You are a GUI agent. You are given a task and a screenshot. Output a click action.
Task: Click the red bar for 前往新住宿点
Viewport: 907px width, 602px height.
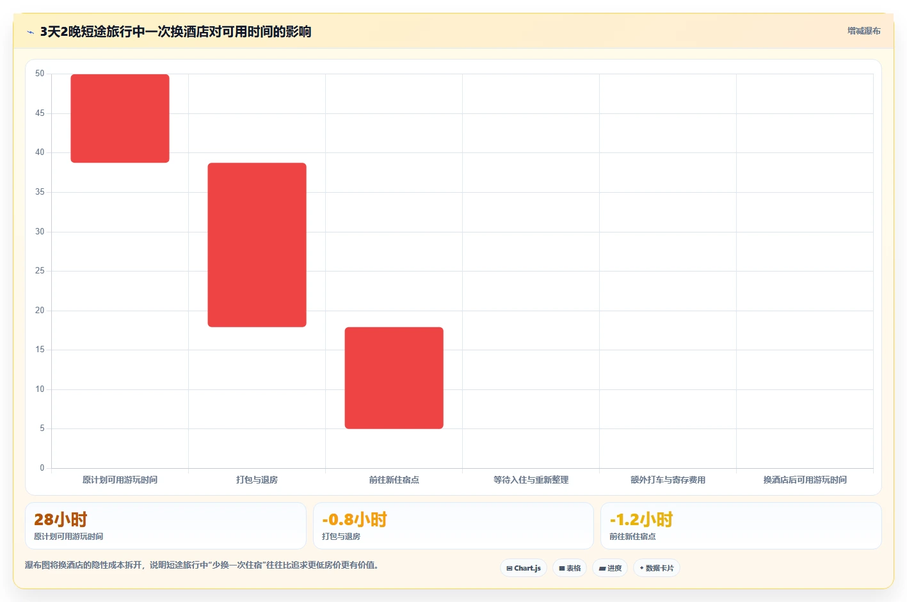pos(394,378)
